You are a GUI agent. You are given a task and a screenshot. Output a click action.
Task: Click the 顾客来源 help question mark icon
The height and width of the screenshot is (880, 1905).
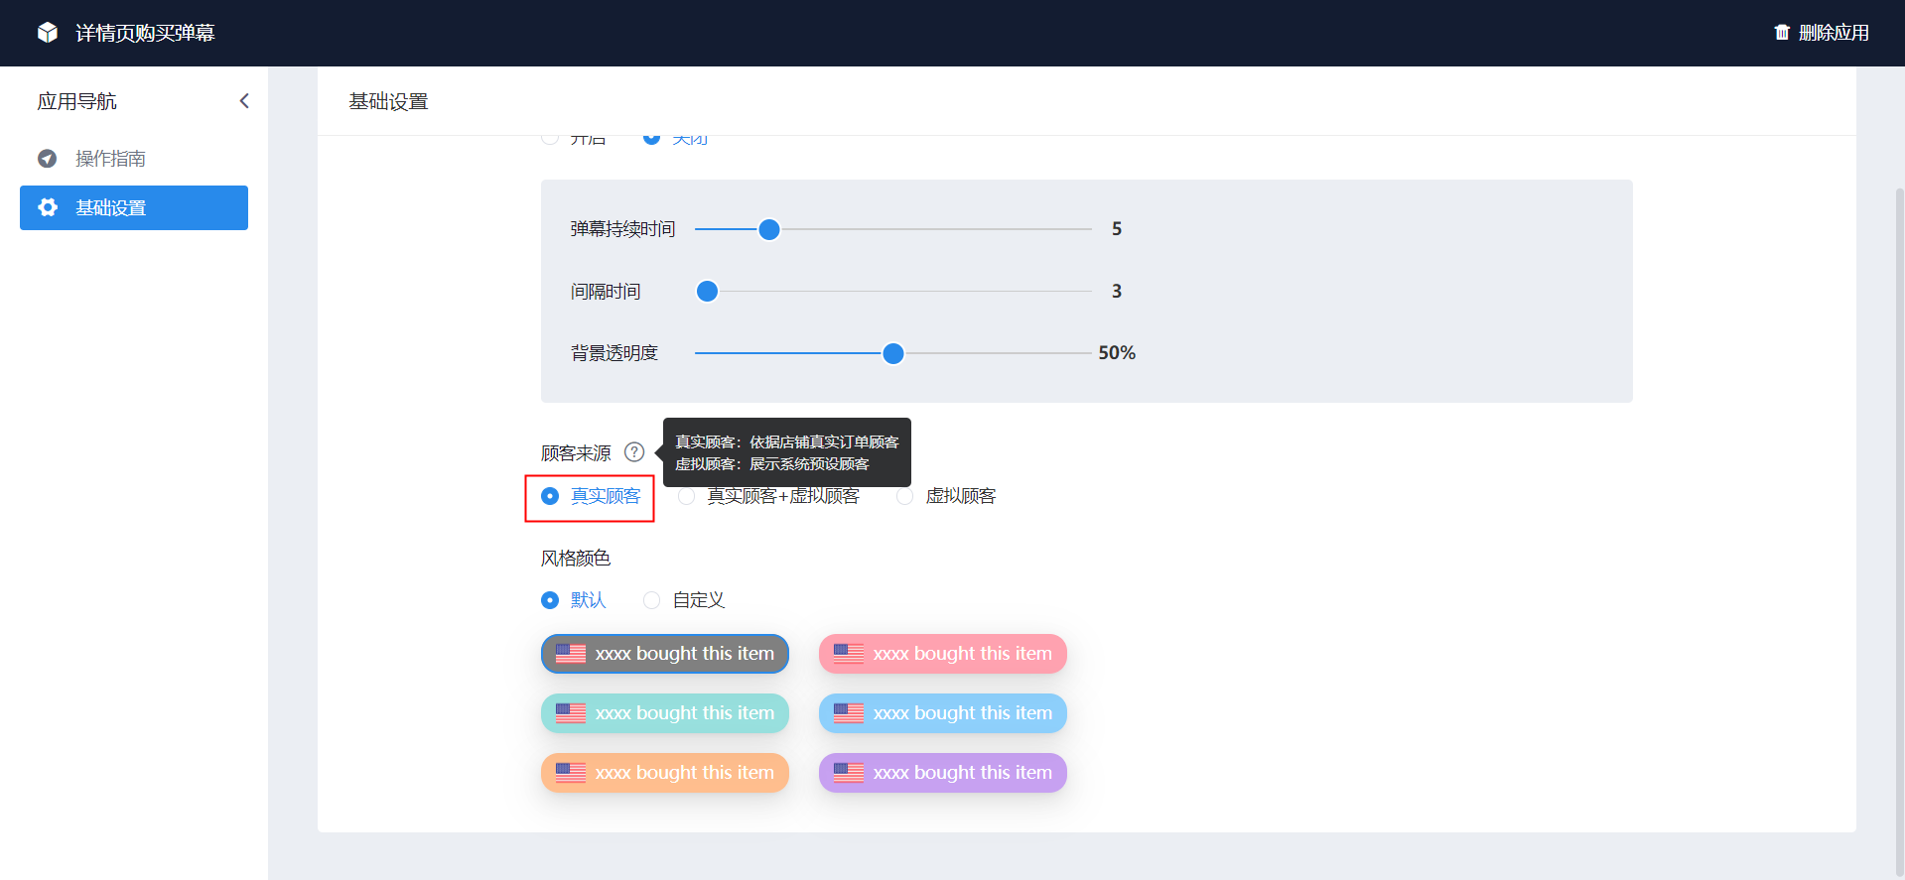pyautogui.click(x=634, y=452)
